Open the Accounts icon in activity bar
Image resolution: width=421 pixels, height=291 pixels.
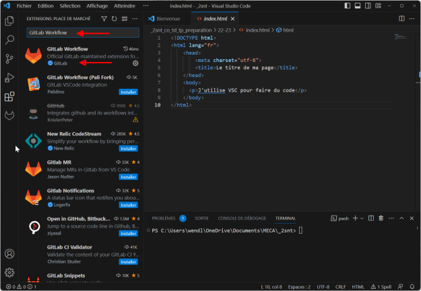(x=9, y=254)
